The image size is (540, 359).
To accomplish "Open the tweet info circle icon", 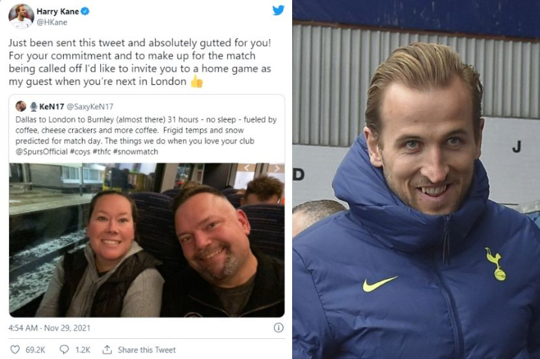I will (278, 328).
